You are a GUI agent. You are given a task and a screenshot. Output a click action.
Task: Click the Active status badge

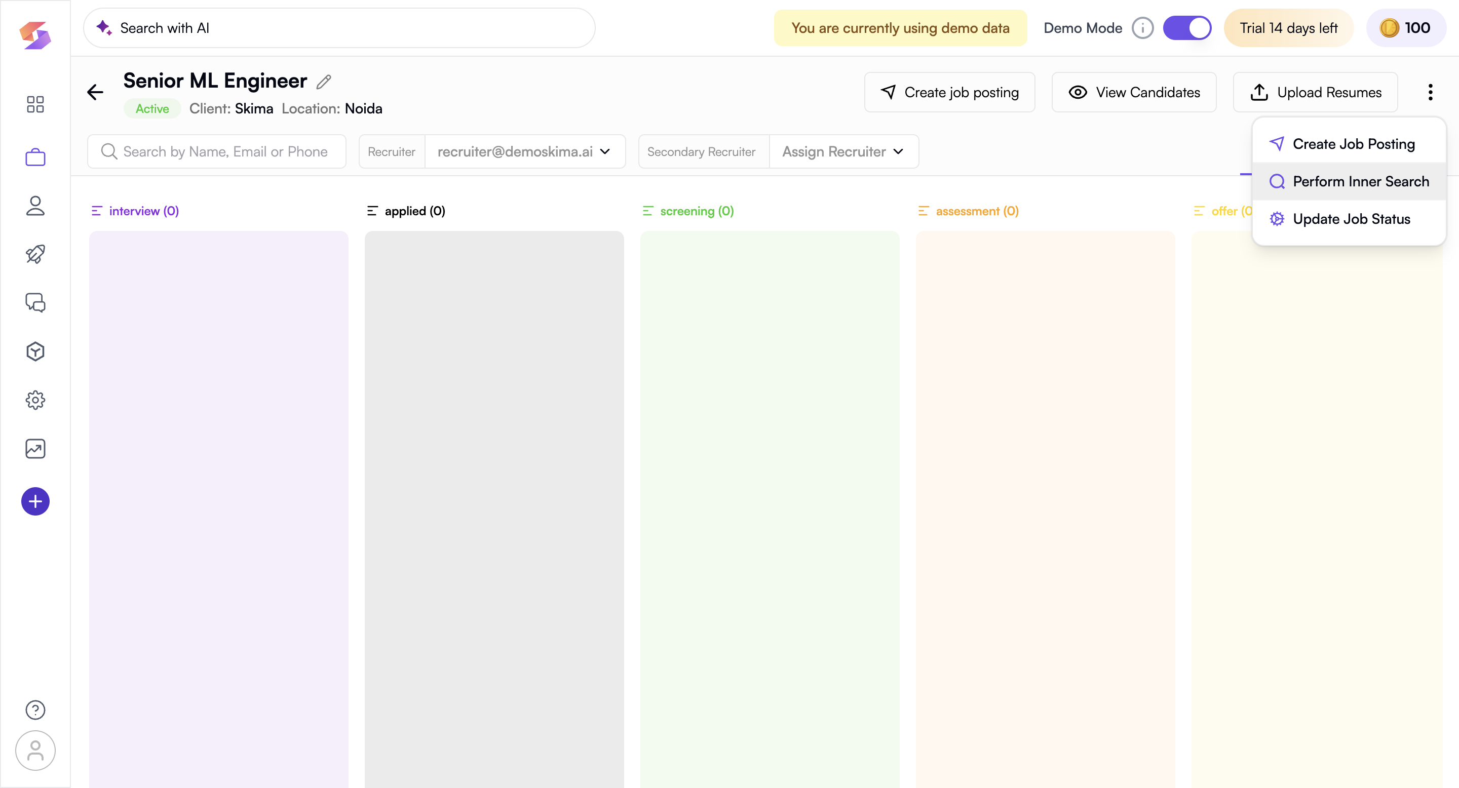[x=152, y=109]
